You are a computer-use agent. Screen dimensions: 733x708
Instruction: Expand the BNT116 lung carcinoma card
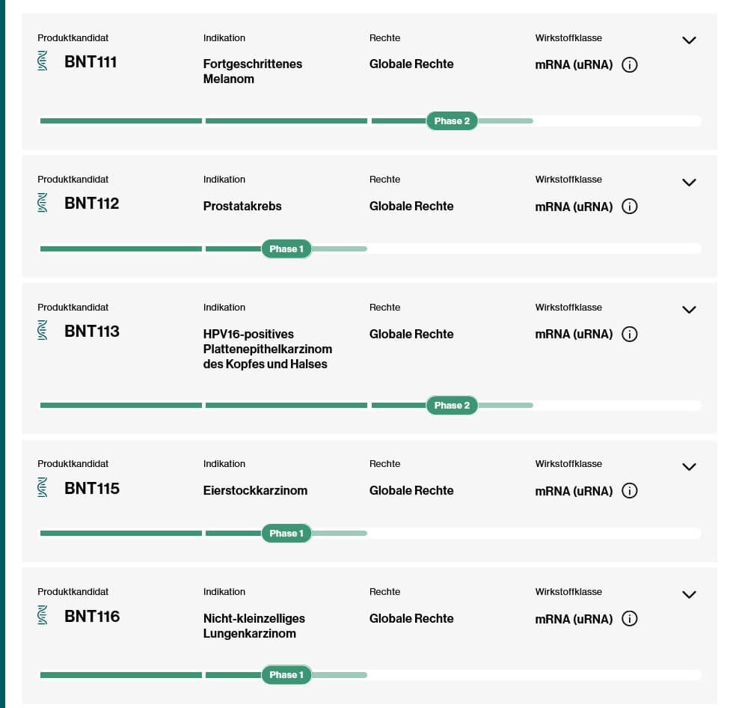(x=689, y=595)
